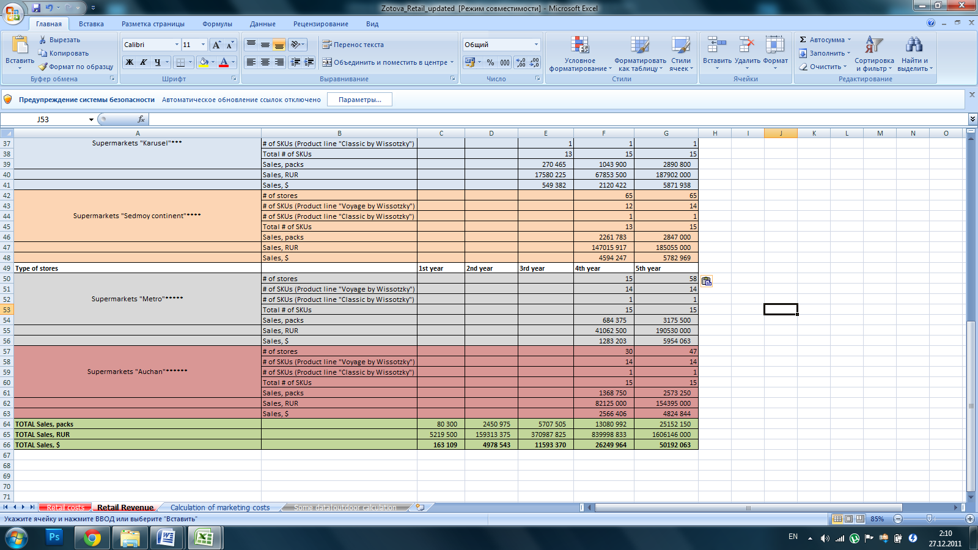Click Paste Options smart tag near column H
Viewport: 978px width, 550px height.
pyautogui.click(x=707, y=281)
